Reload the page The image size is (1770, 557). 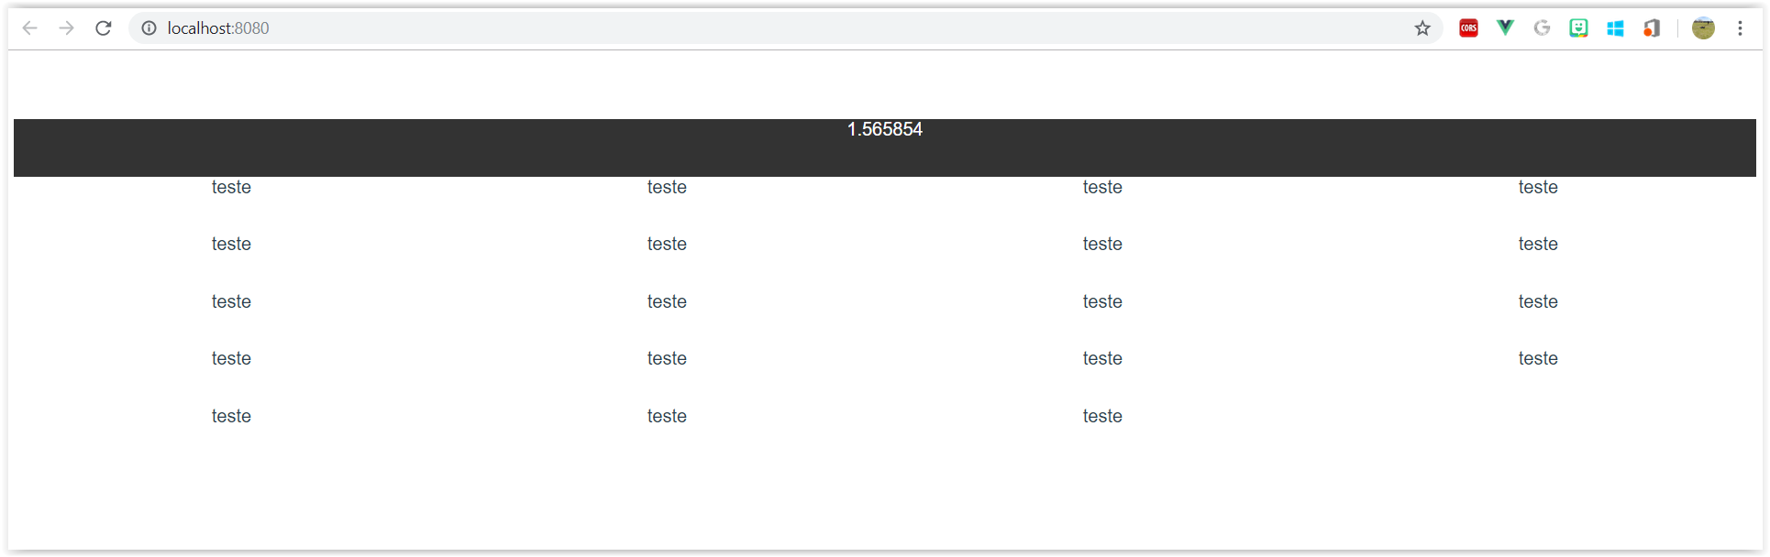point(104,28)
